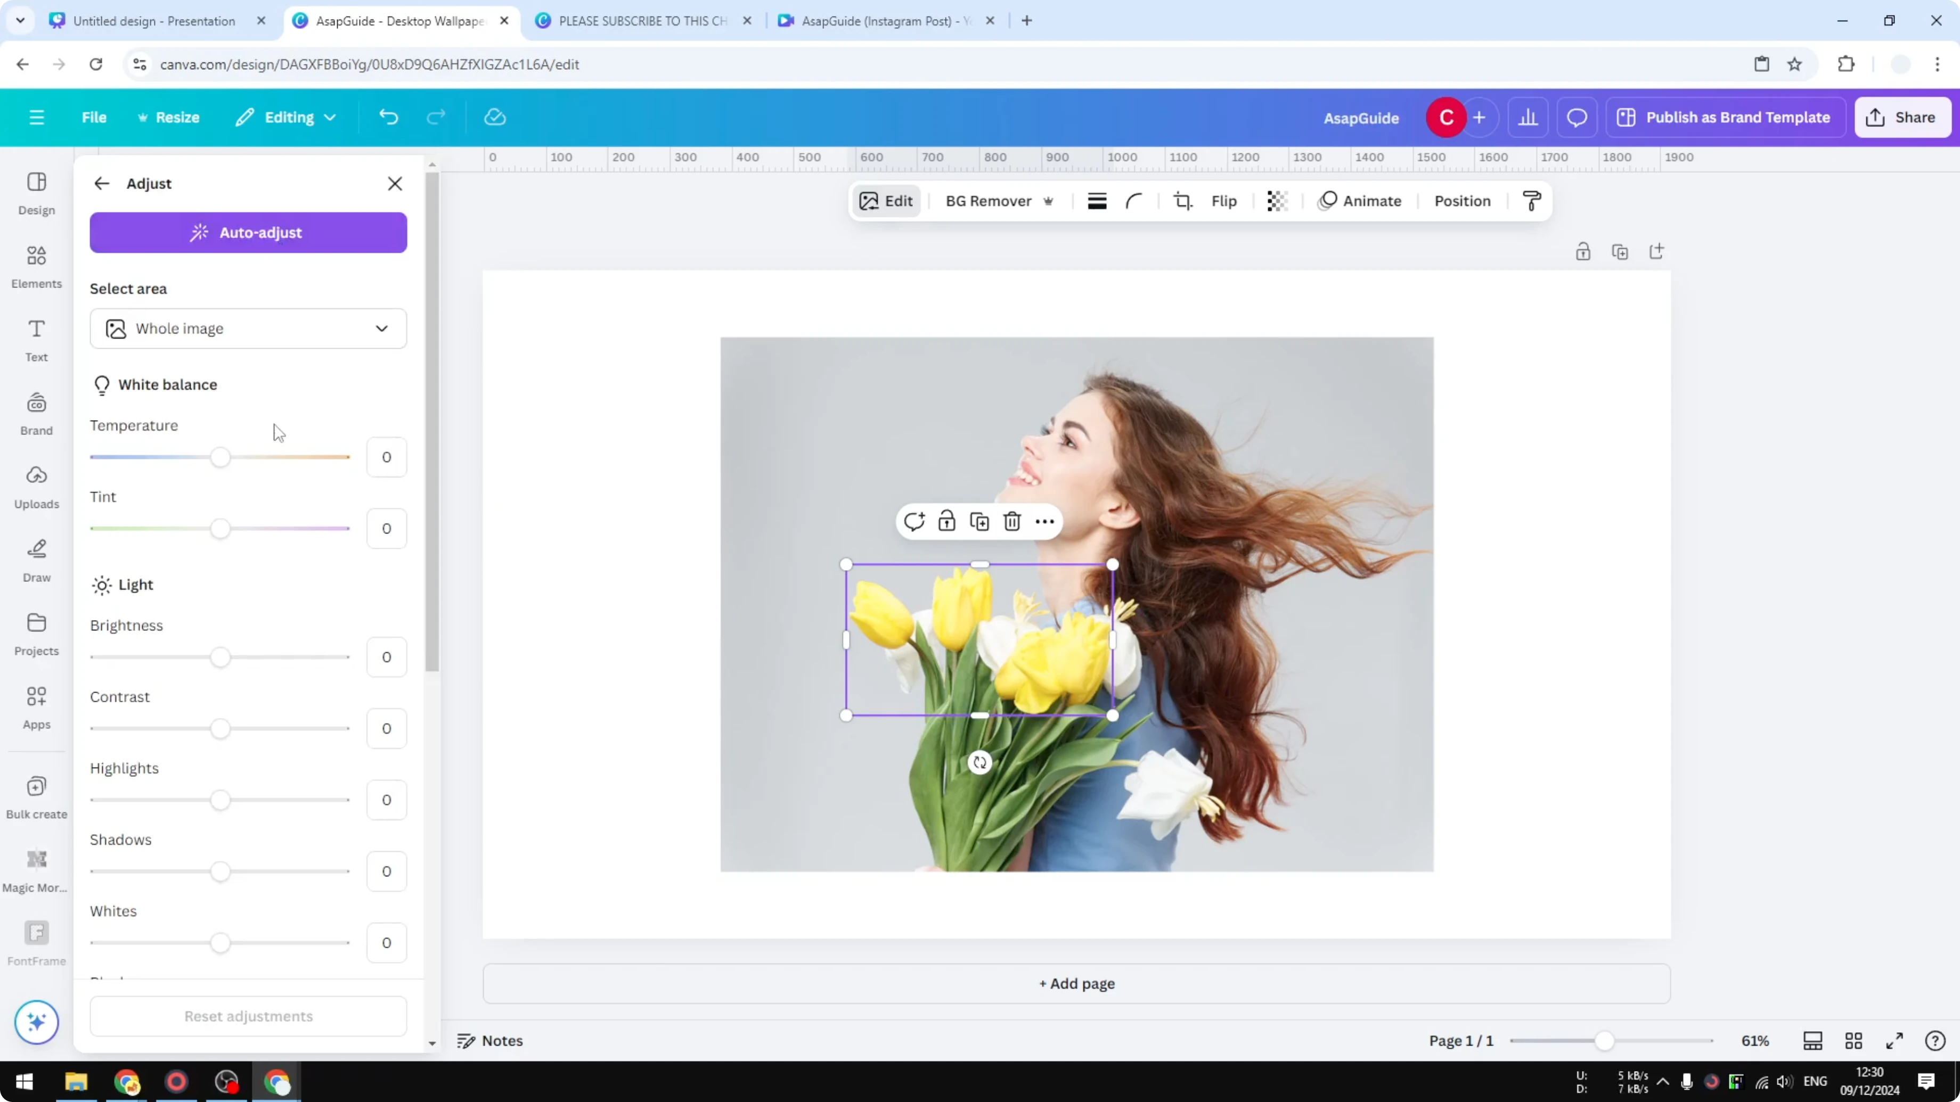This screenshot has height=1102, width=1960.
Task: Open the Elements panel in the sidebar
Action: pyautogui.click(x=36, y=266)
